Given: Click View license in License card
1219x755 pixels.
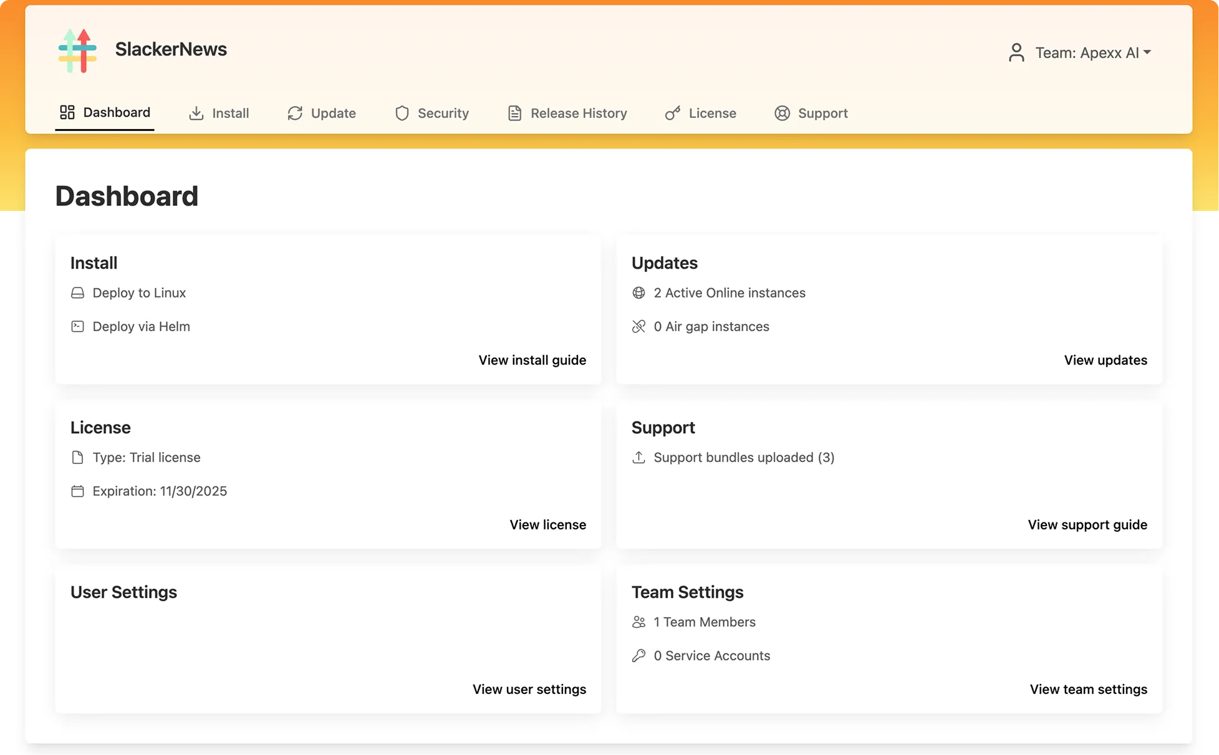Looking at the screenshot, I should point(547,524).
